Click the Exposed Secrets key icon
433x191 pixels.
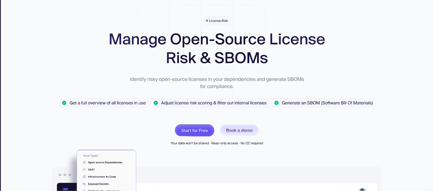[84, 184]
